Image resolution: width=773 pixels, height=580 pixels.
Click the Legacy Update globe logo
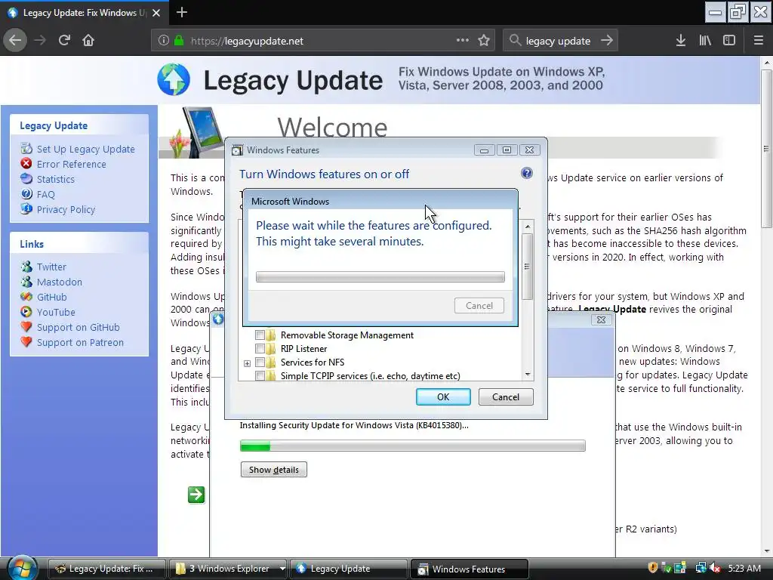tap(174, 79)
